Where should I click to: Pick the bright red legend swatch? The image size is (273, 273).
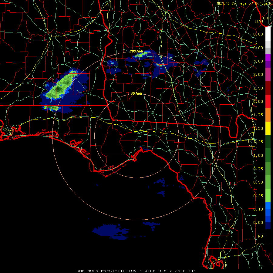tap(268, 101)
